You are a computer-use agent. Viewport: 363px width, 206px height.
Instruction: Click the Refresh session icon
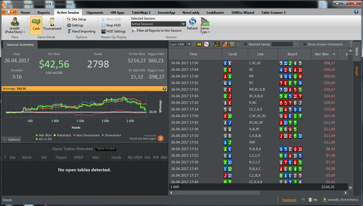pyautogui.click(x=192, y=22)
